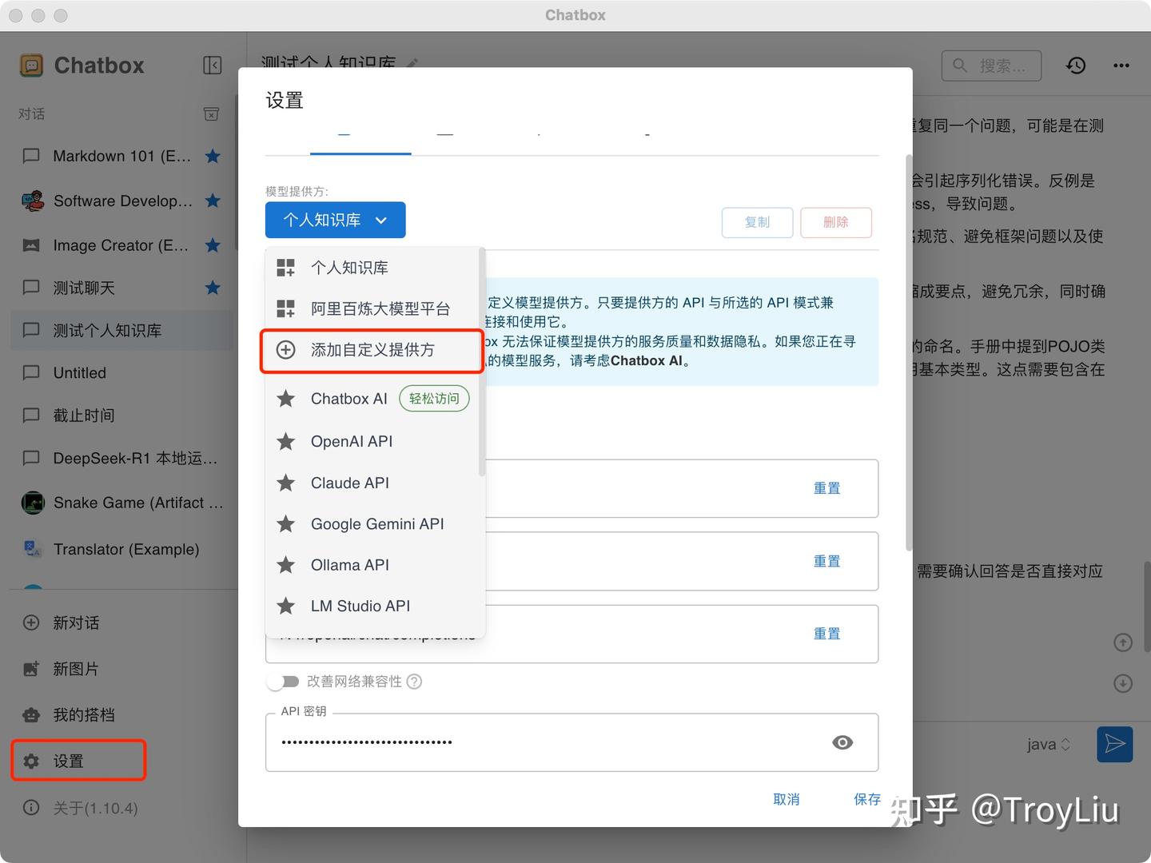Open chat history with the clock icon
The width and height of the screenshot is (1151, 863).
(x=1076, y=66)
